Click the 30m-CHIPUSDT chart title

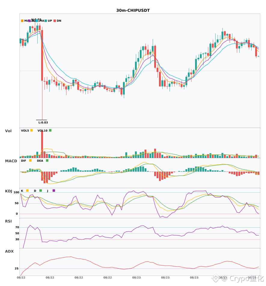(x=133, y=11)
